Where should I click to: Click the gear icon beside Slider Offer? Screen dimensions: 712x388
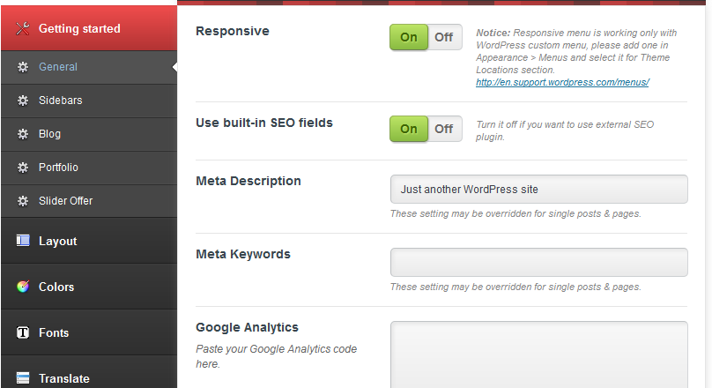tap(23, 201)
